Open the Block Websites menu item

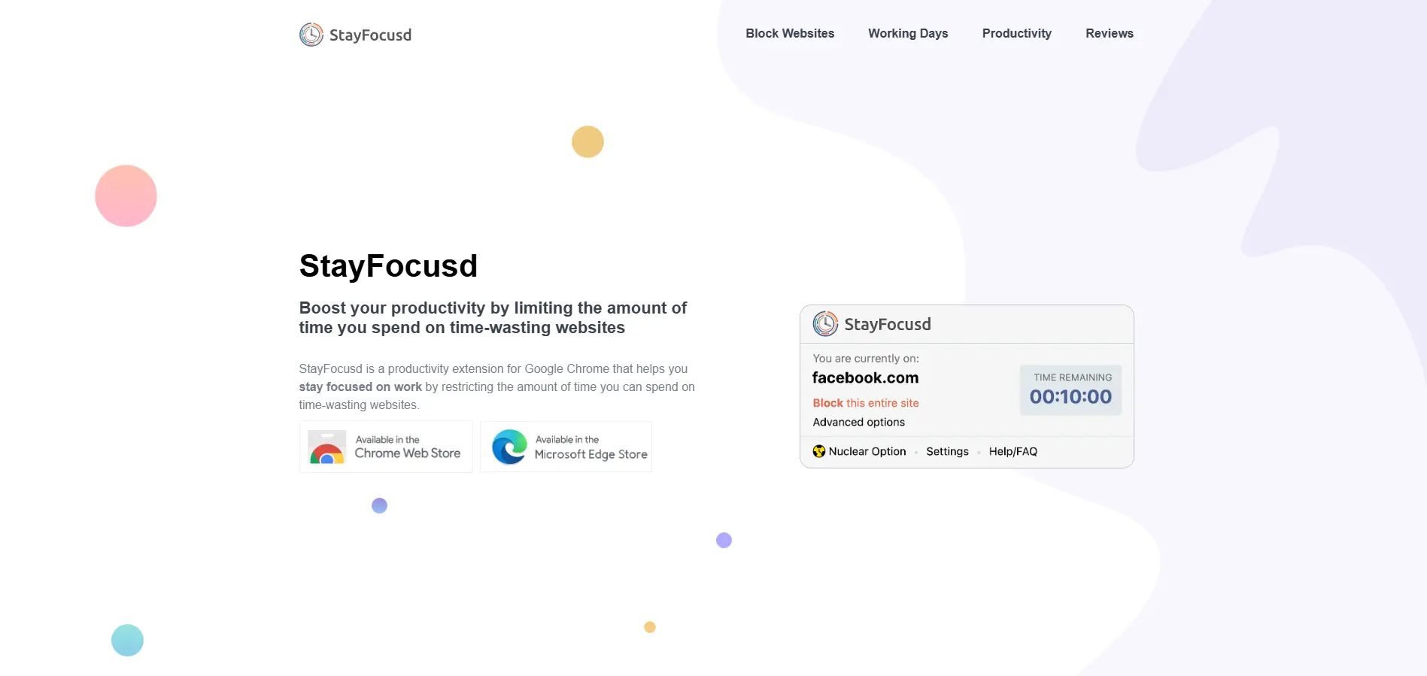pos(790,33)
